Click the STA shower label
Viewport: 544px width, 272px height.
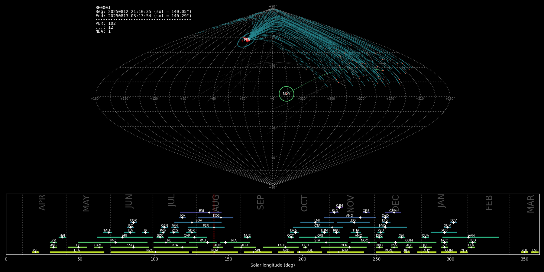tap(317, 241)
